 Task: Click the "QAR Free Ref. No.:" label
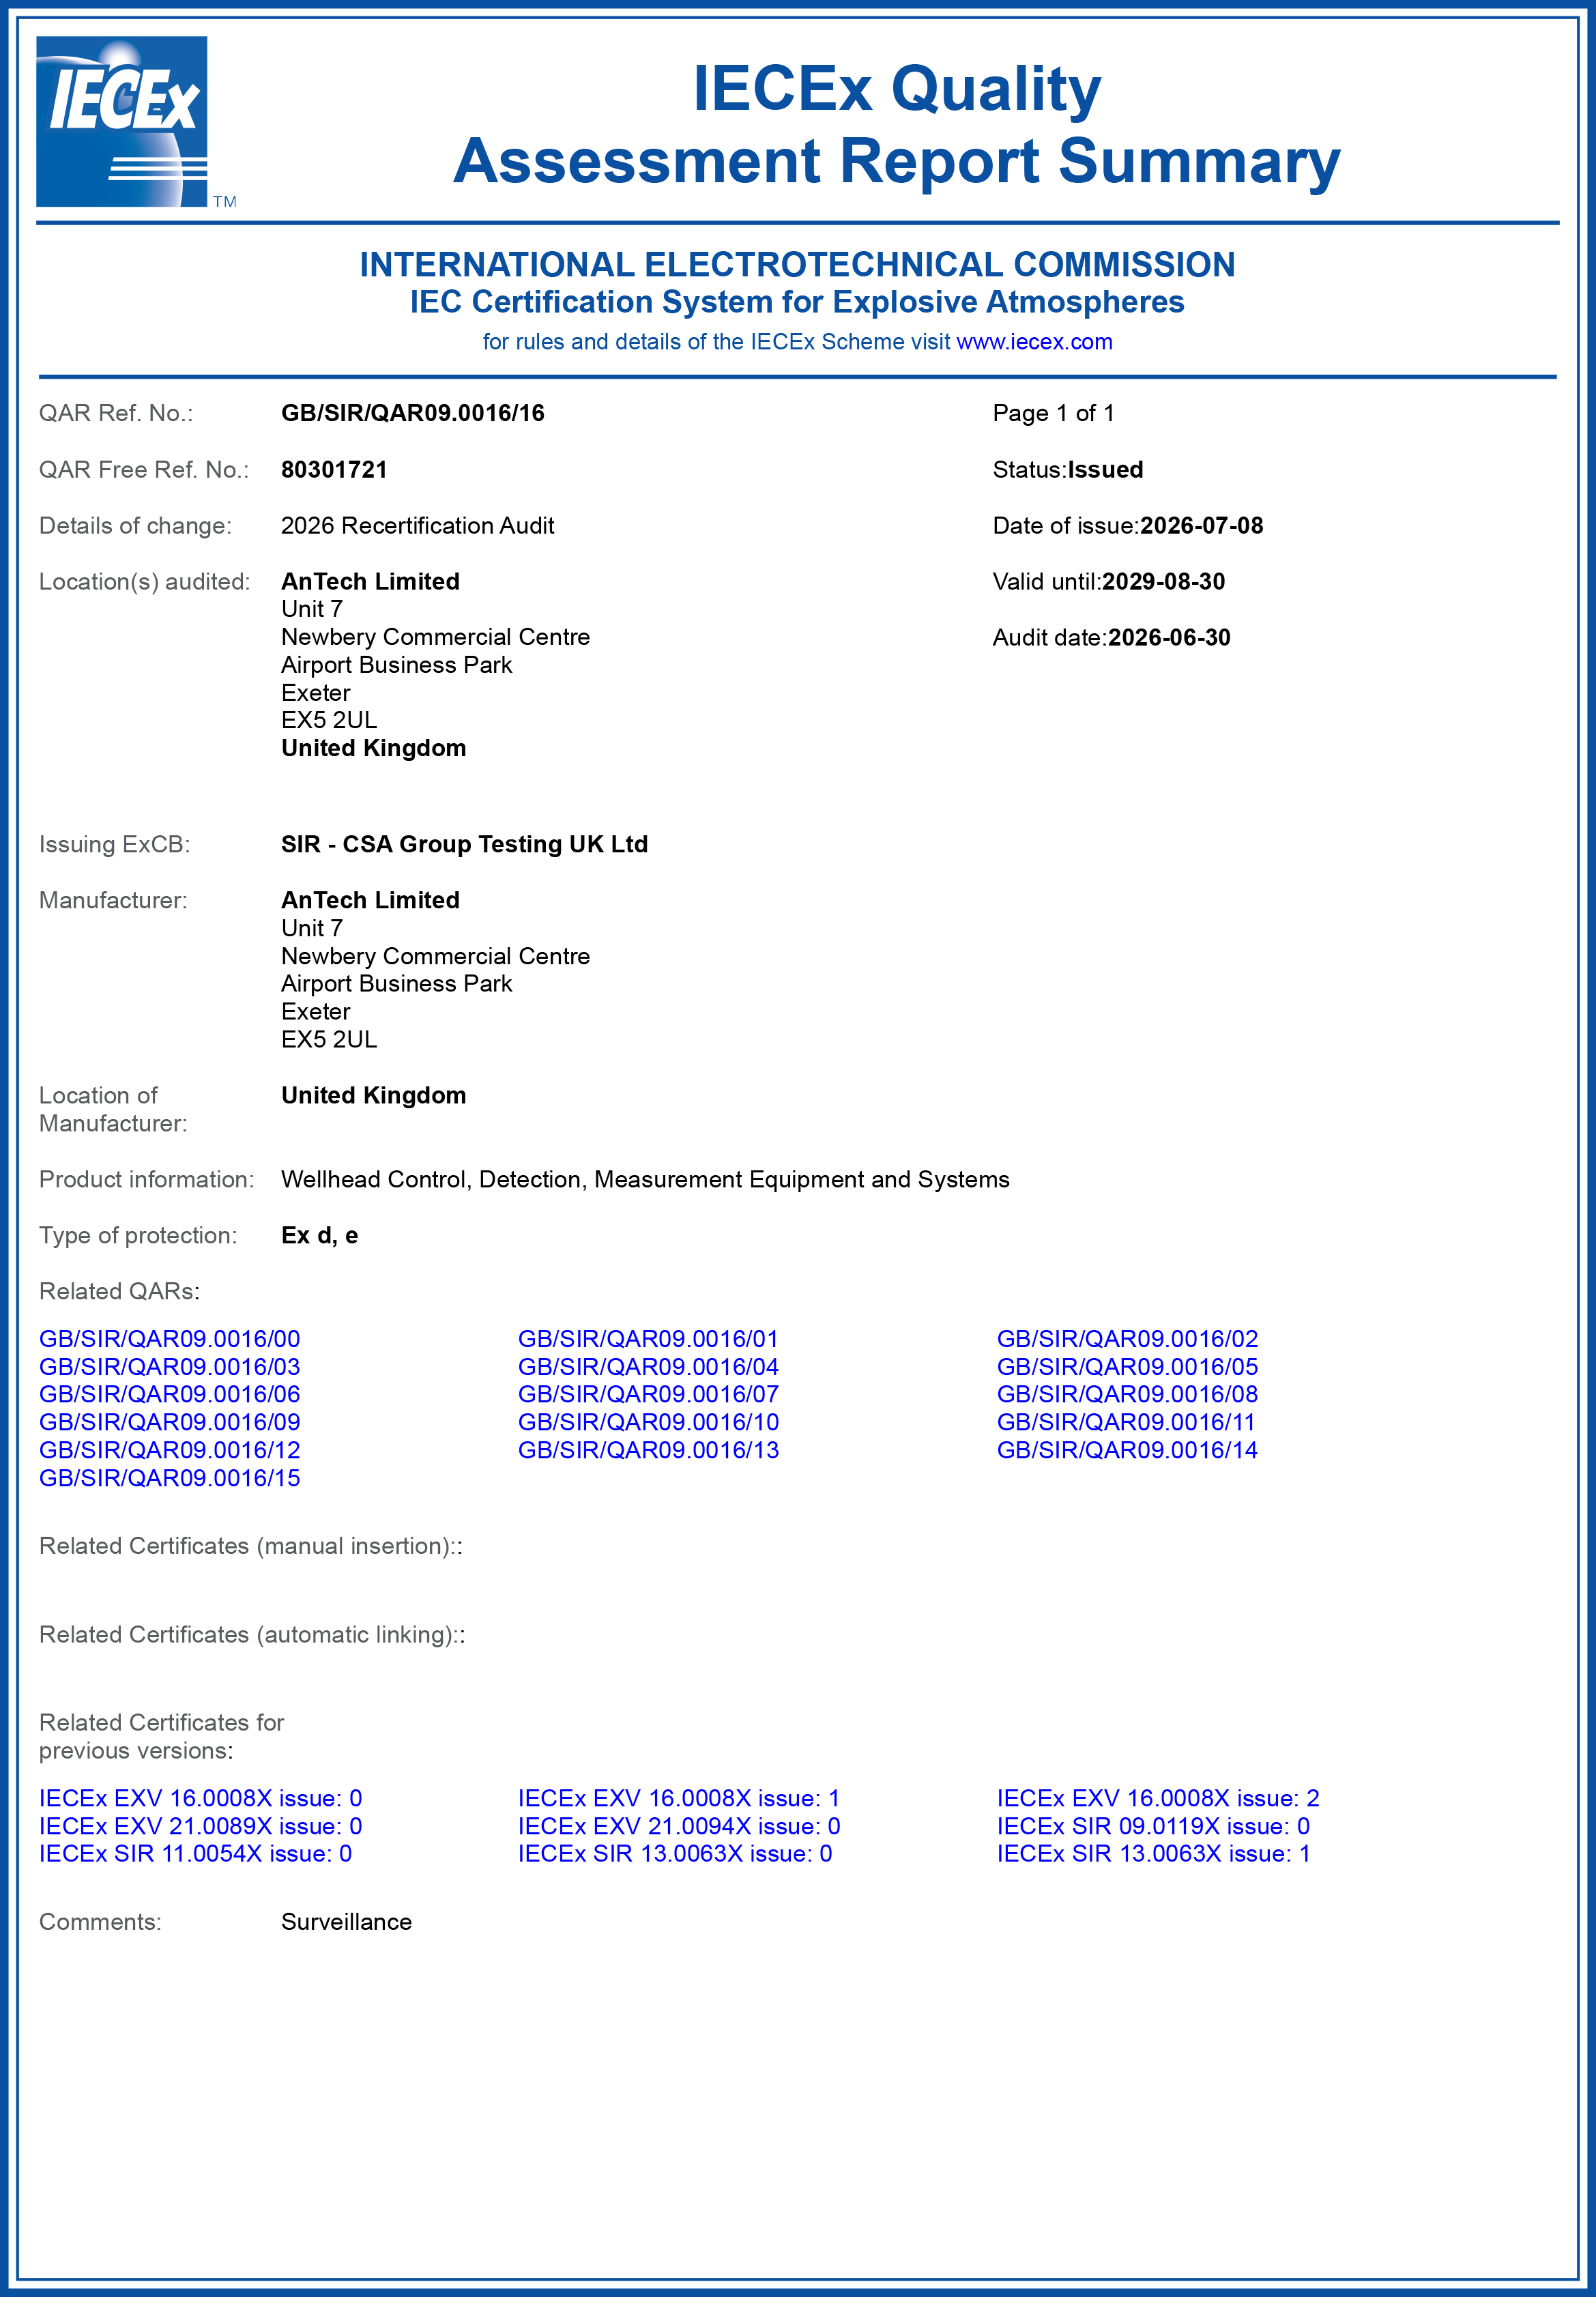[x=144, y=469]
